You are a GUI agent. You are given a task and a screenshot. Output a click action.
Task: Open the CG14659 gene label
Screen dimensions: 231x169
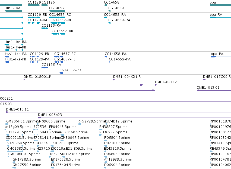[116, 8]
